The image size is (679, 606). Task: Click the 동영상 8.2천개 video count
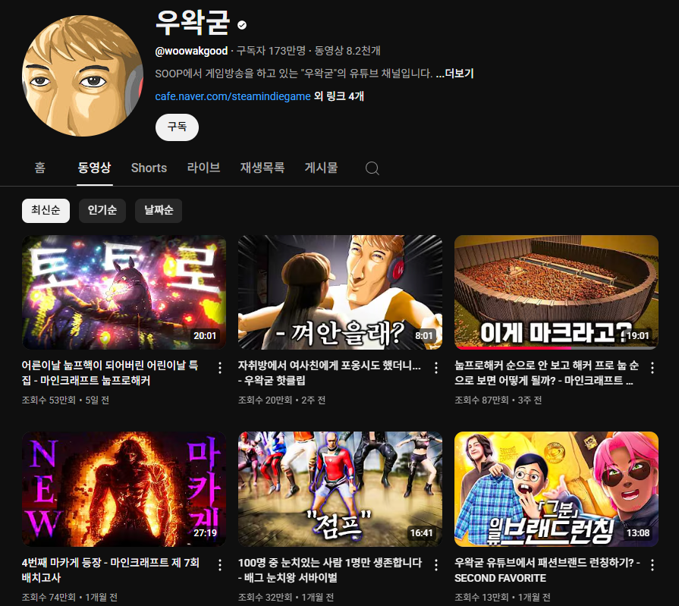click(x=347, y=51)
